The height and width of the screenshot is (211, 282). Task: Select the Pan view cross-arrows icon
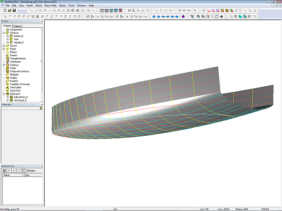pos(222,16)
